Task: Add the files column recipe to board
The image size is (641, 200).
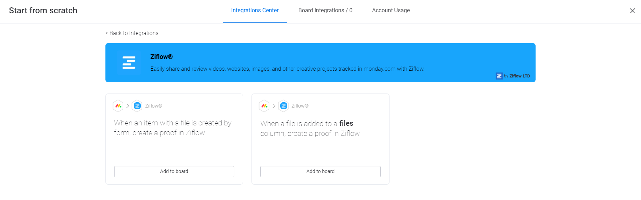Action: pyautogui.click(x=320, y=171)
